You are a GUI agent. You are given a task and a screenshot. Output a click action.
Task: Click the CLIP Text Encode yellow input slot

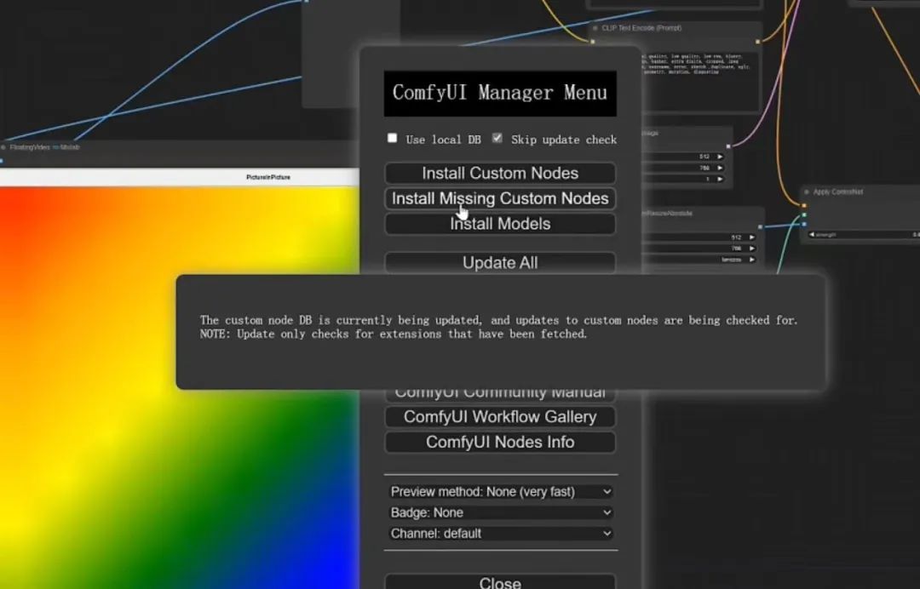tap(593, 42)
